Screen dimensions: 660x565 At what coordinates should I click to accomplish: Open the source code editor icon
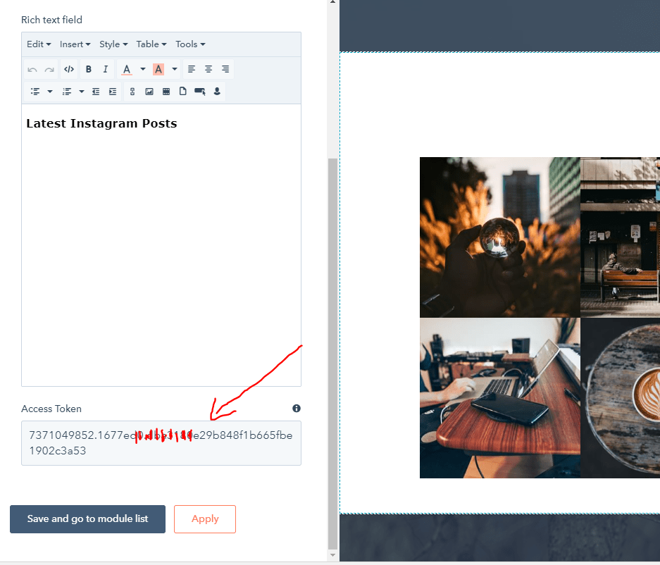68,69
